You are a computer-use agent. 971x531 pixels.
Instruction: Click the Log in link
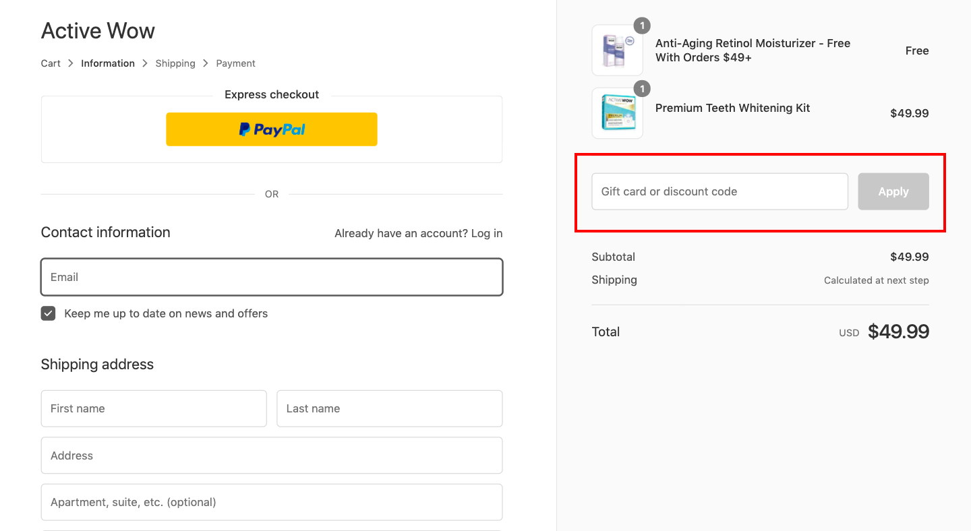pos(487,233)
